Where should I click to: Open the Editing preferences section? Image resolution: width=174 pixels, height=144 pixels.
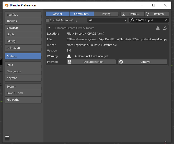coord(23,41)
